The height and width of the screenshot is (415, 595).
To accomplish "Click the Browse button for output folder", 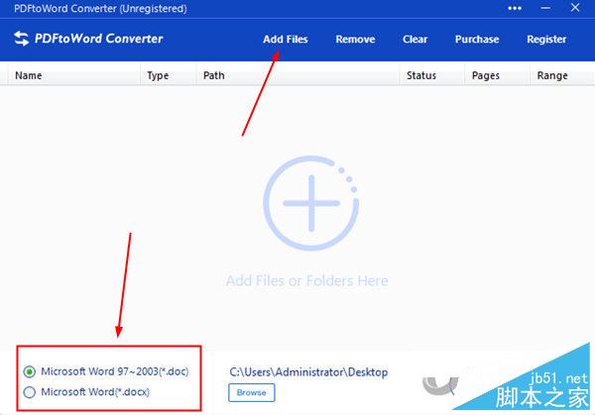I will pyautogui.click(x=252, y=392).
